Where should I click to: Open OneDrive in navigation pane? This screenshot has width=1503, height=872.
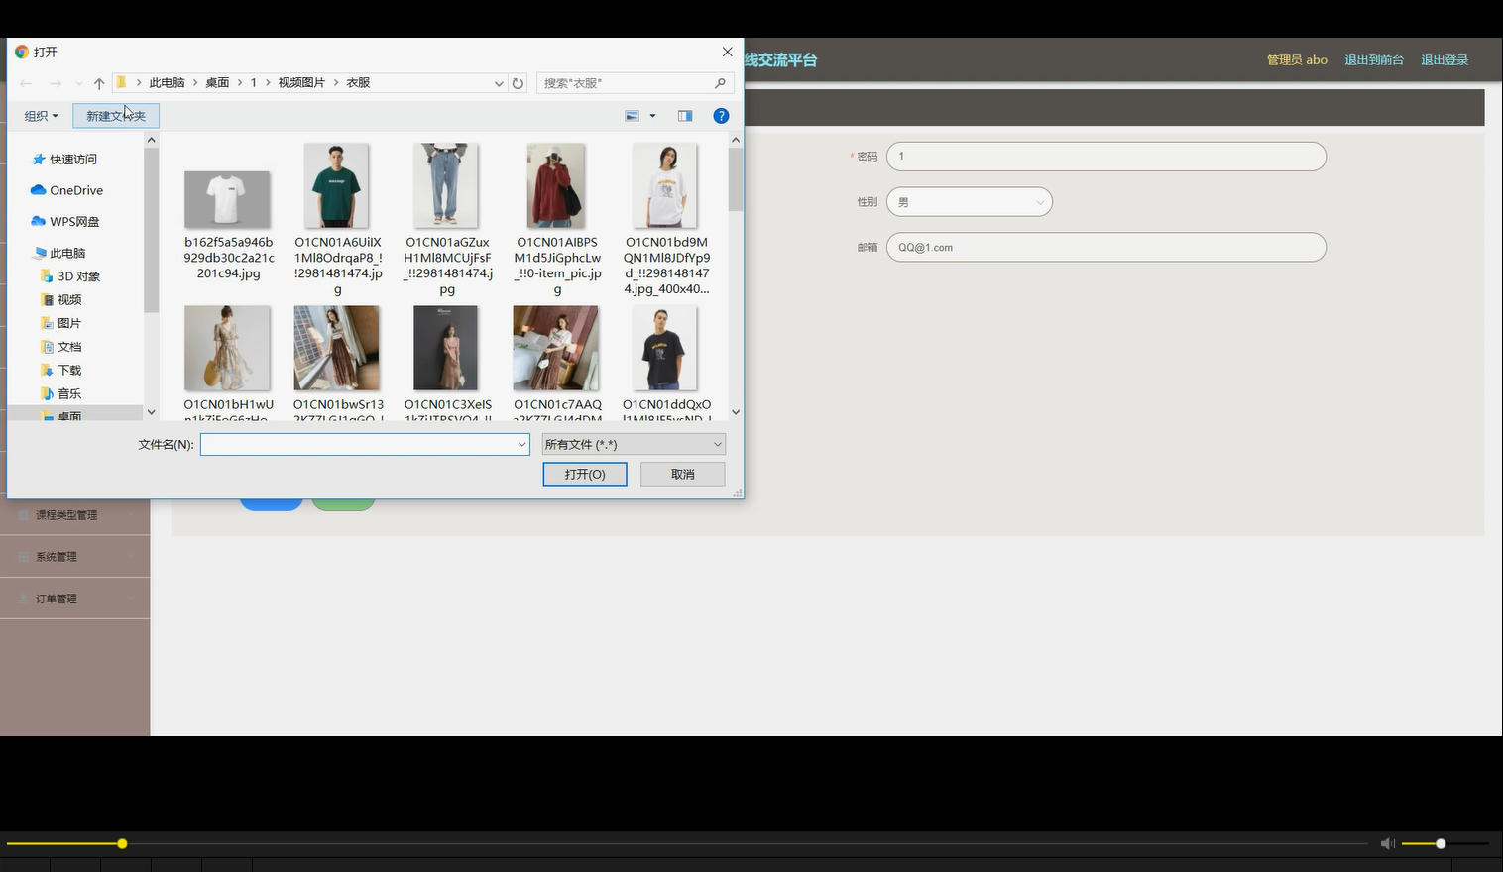pos(67,190)
